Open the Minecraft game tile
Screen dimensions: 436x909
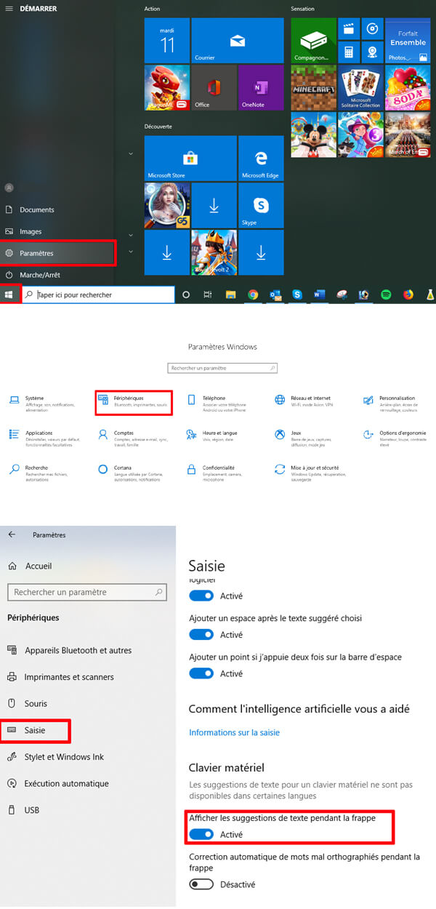tap(313, 87)
